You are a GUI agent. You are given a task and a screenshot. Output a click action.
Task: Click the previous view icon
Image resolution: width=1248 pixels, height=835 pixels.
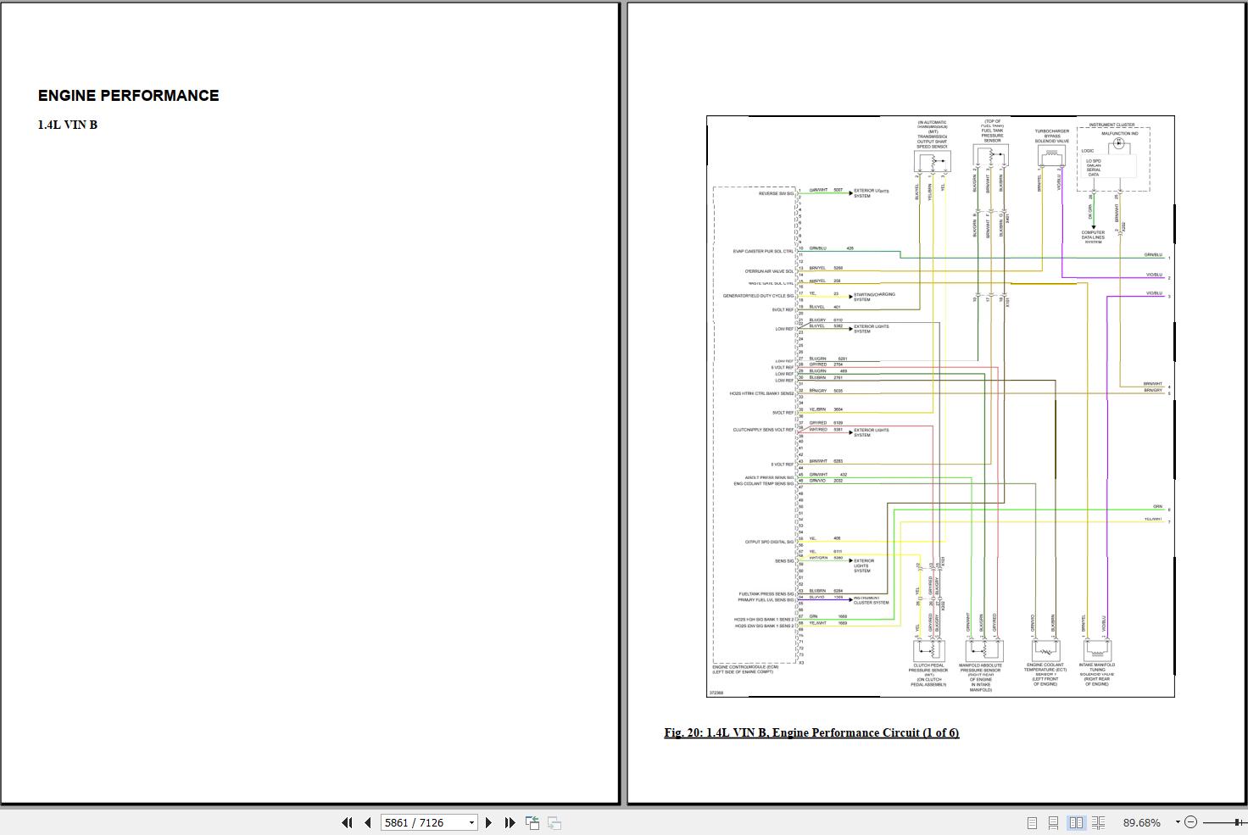[532, 822]
